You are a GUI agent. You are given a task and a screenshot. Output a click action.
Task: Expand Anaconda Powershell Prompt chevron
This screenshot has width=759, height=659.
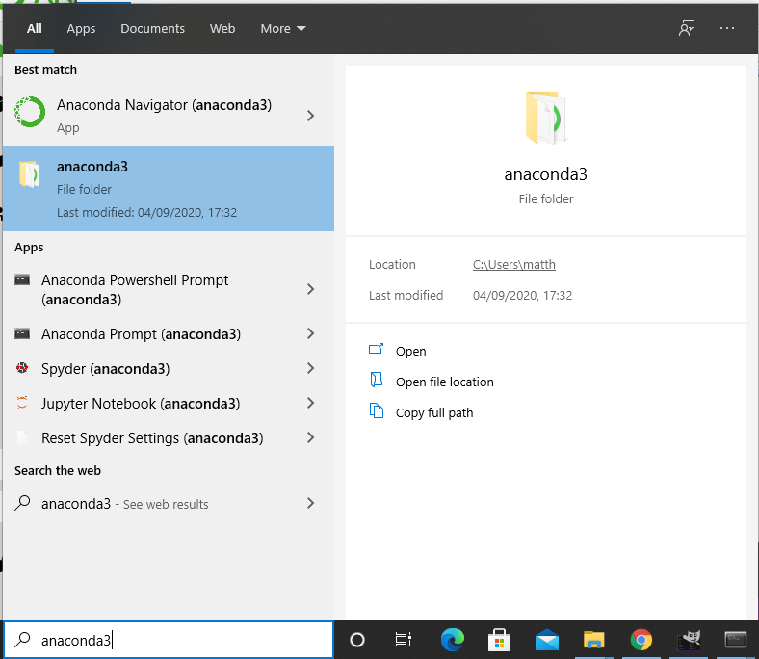click(x=311, y=289)
